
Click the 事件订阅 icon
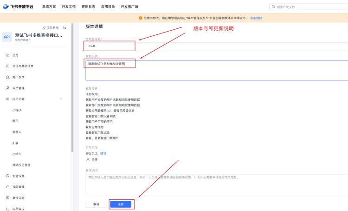(8, 198)
